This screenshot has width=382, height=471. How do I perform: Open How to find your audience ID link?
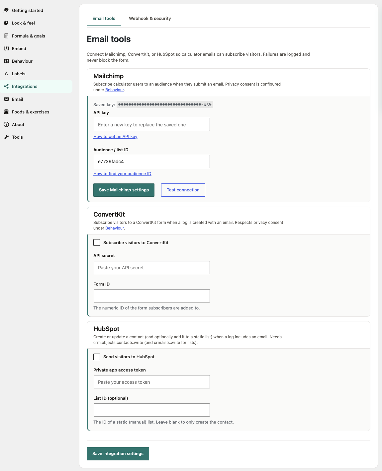pos(122,173)
